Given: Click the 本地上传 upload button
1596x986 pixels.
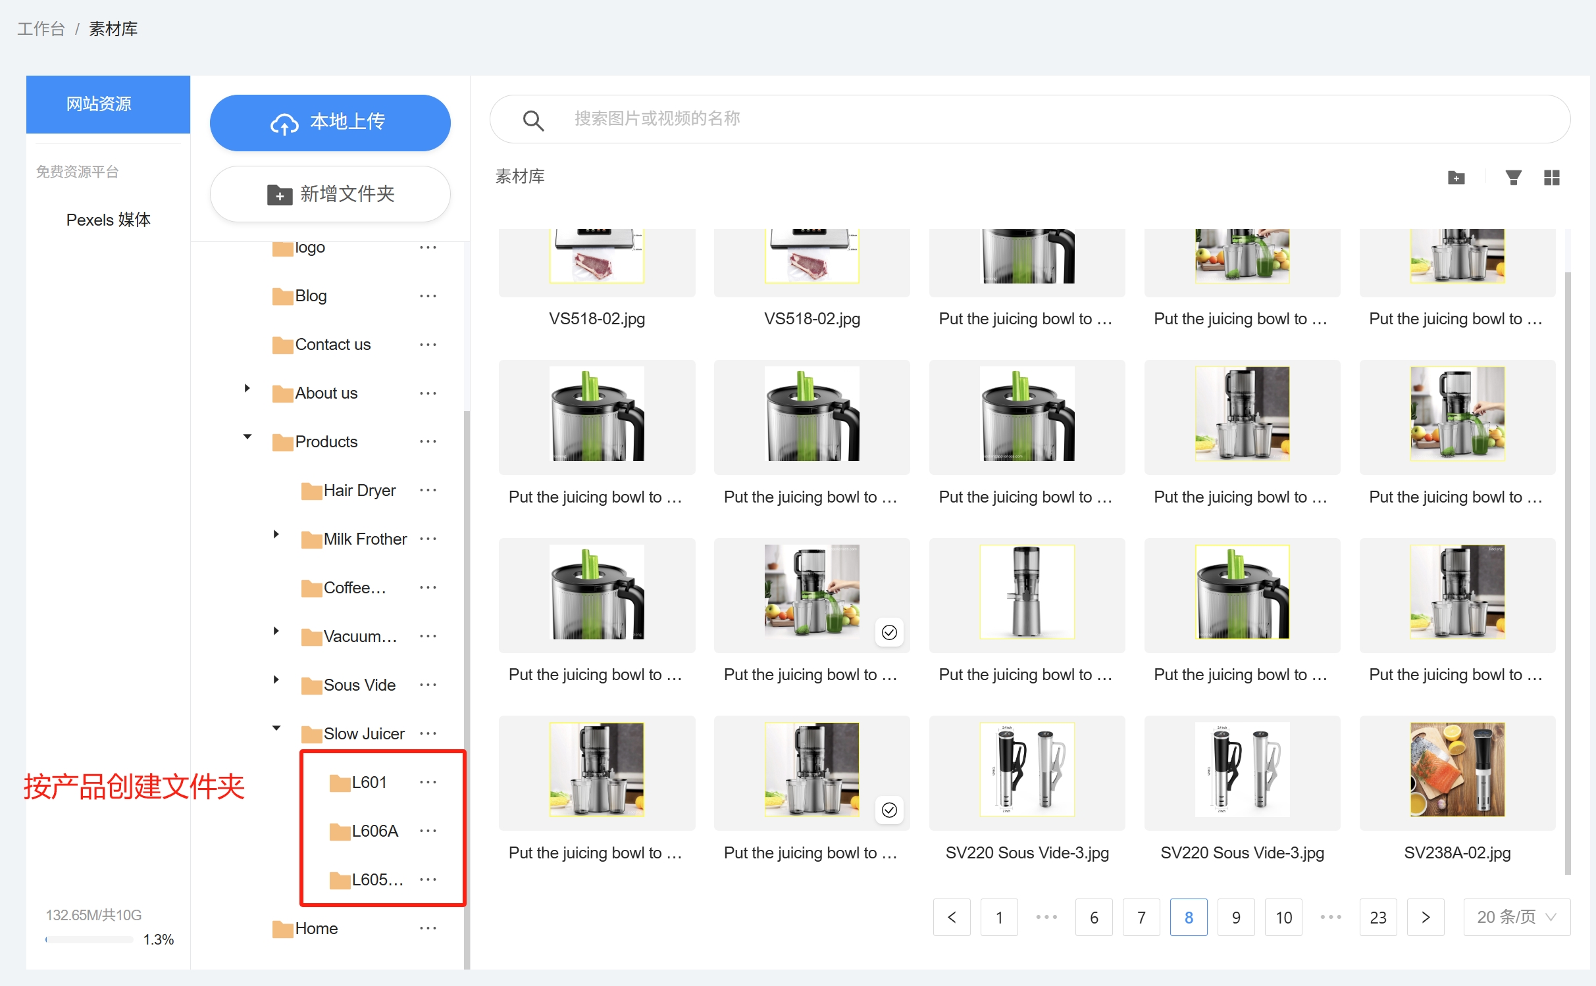Looking at the screenshot, I should coord(330,122).
